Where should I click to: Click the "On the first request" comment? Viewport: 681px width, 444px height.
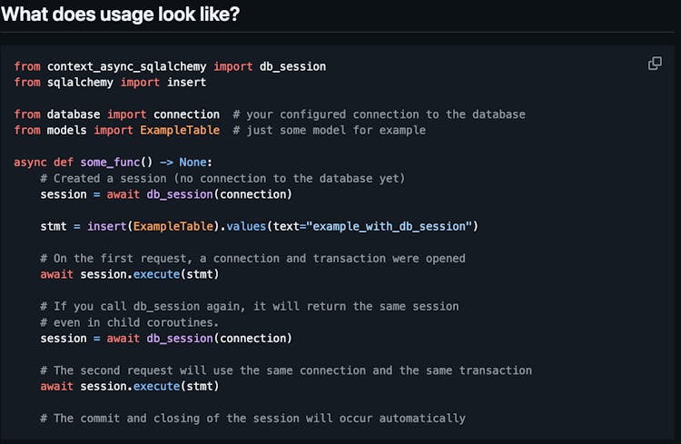click(252, 259)
